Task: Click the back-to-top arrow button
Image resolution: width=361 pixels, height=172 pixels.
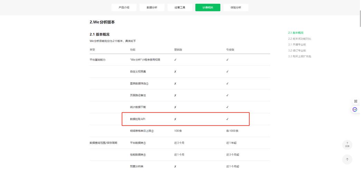Action: click(x=347, y=159)
